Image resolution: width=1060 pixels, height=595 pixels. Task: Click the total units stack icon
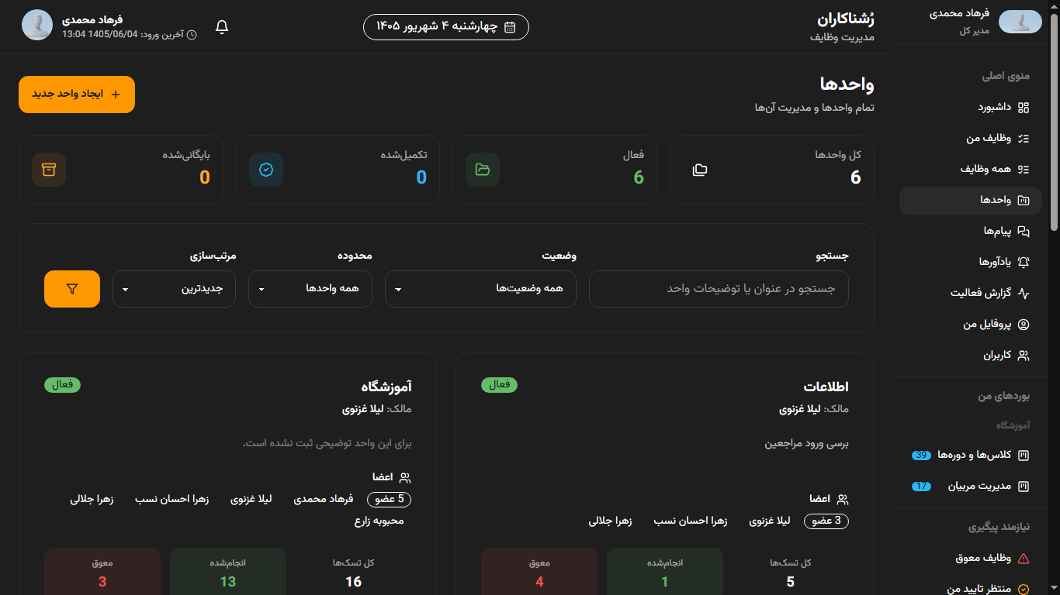point(700,170)
